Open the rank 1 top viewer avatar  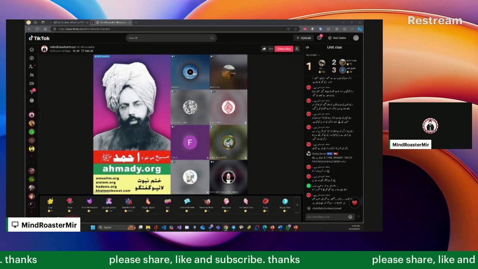[x=322, y=63]
